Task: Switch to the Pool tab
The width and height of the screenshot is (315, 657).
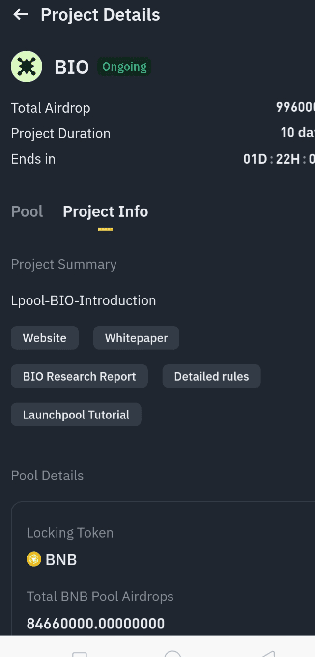Action: [27, 211]
